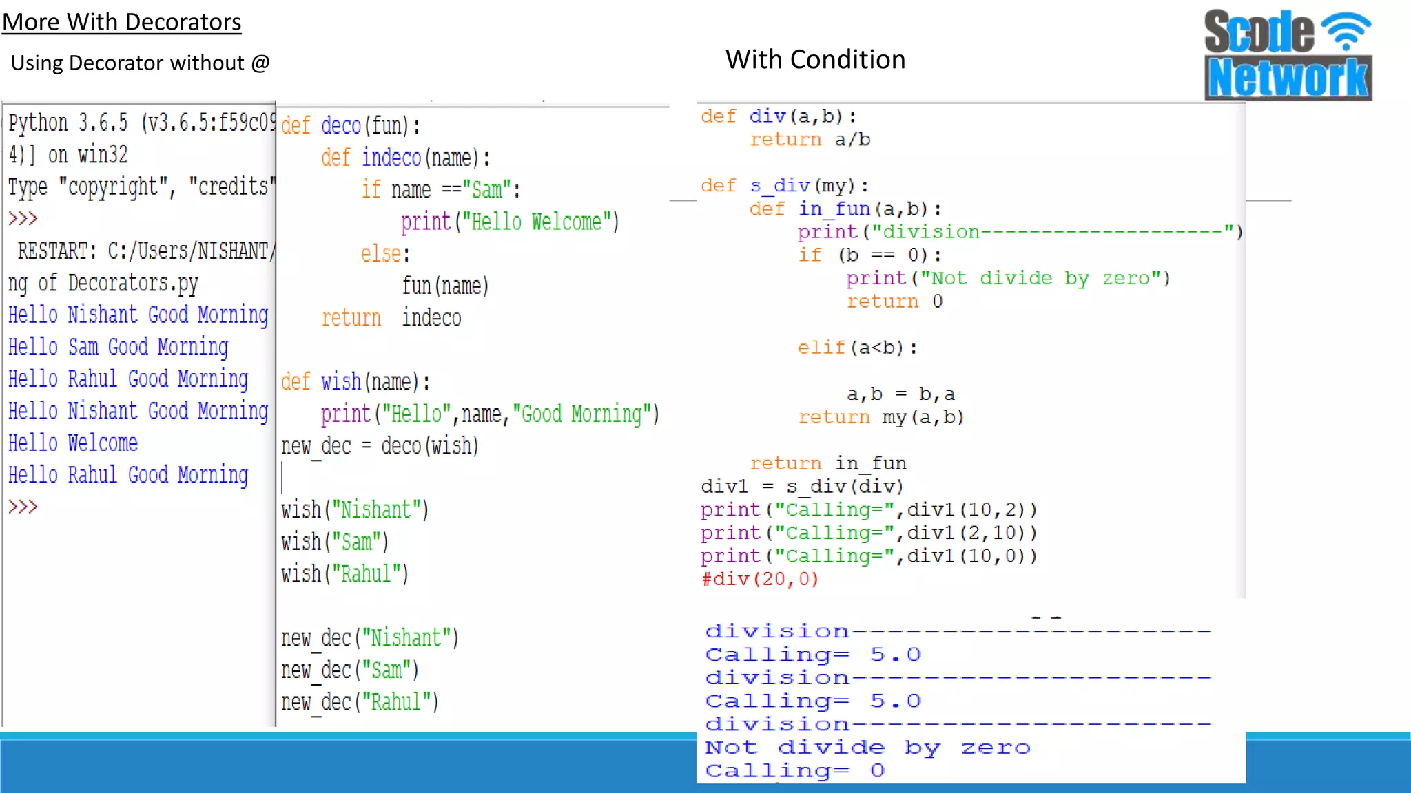Click the 'if name =="Sam":' line
Image resolution: width=1411 pixels, height=793 pixels.
point(441,189)
